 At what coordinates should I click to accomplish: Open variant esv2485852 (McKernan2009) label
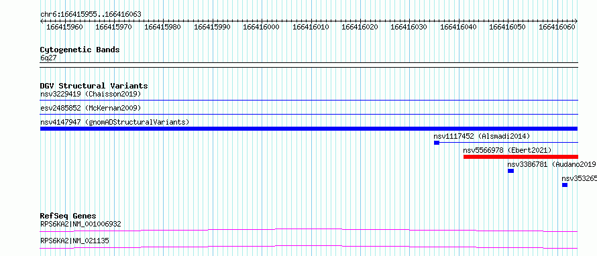click(91, 108)
